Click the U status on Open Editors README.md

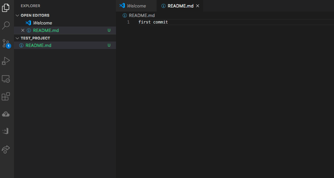point(109,30)
